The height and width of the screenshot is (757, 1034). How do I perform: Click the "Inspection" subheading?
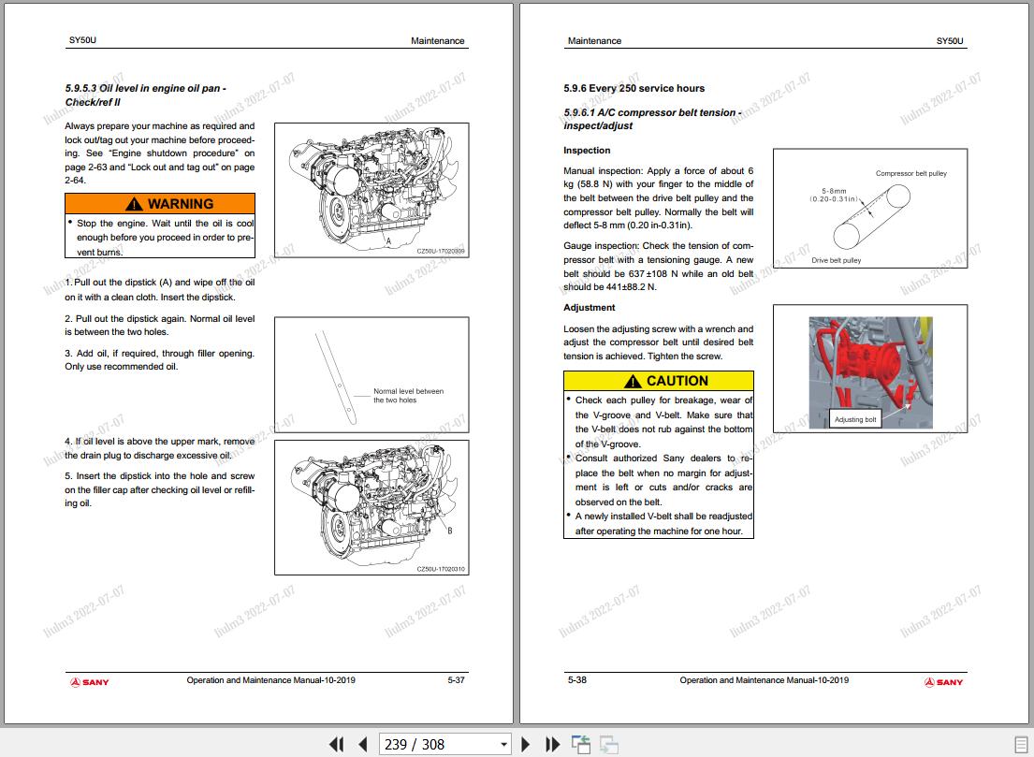point(587,151)
